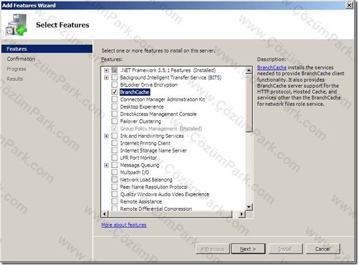Go to the Confirmation step
Viewport: 358px width, 265px height.
point(21,59)
